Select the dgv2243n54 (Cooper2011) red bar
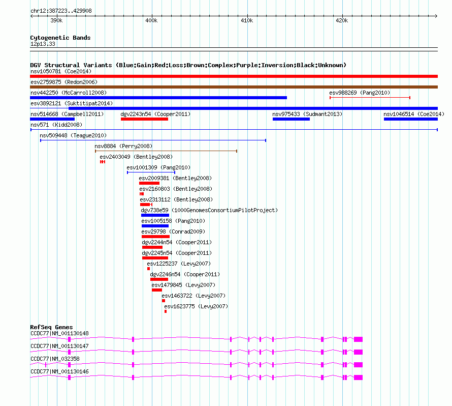This screenshot has height=406, width=452. (144, 119)
